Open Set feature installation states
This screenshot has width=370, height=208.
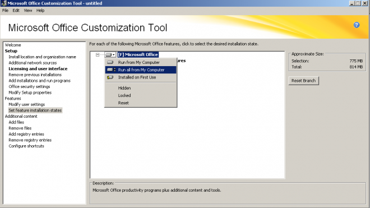tap(35, 110)
